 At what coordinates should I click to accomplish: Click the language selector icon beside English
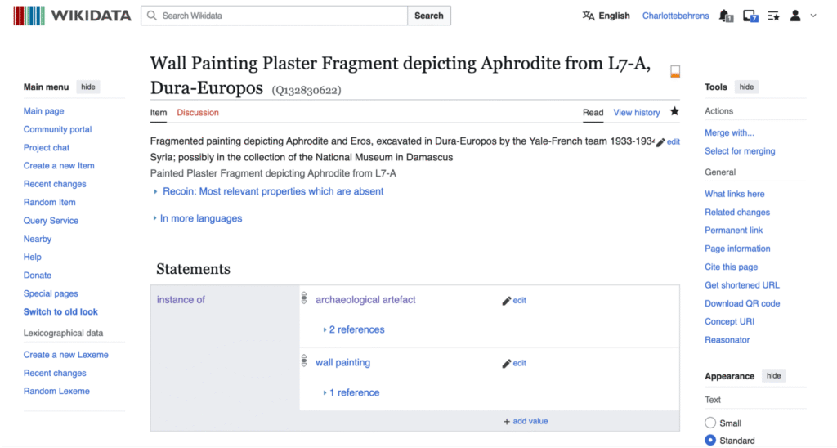click(x=589, y=16)
